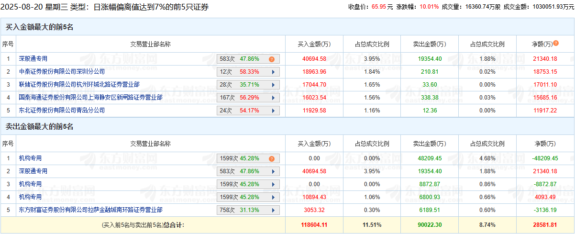Click buy amount 16023.54 in 国泰海通 row
This screenshot has width=575, height=234.
(314, 98)
